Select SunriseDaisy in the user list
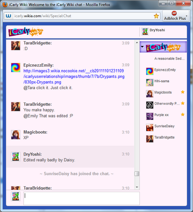The width and height of the screenshot is (193, 212). 164,126
